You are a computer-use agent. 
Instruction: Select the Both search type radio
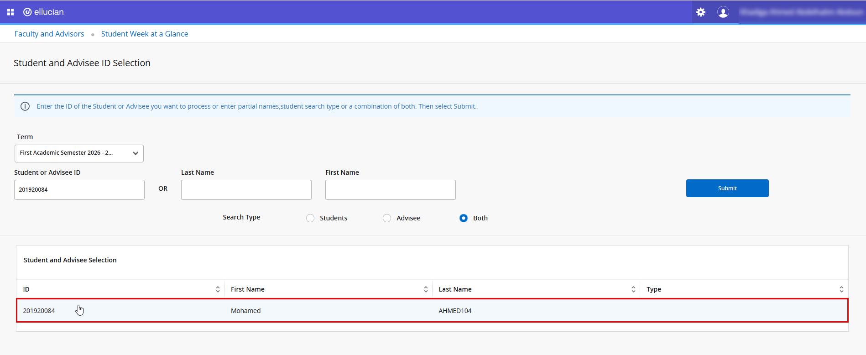pyautogui.click(x=464, y=218)
